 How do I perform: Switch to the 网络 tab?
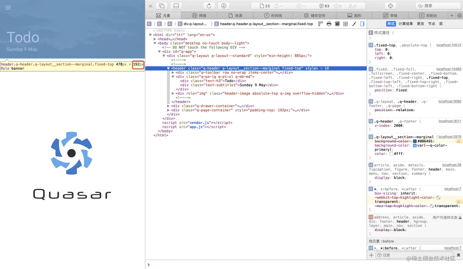point(199,15)
